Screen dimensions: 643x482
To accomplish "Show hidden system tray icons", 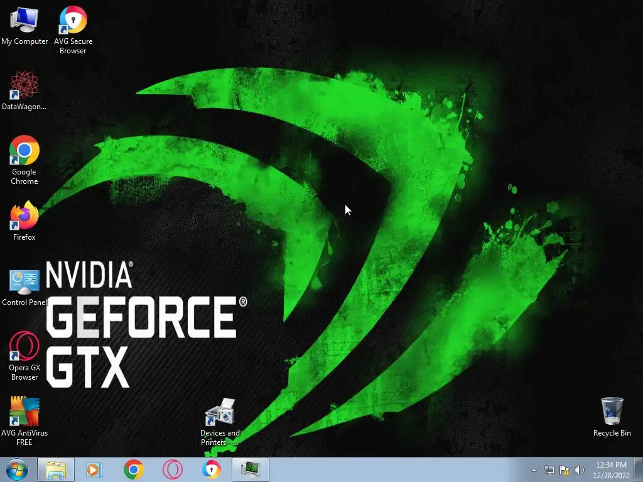I will click(x=534, y=470).
